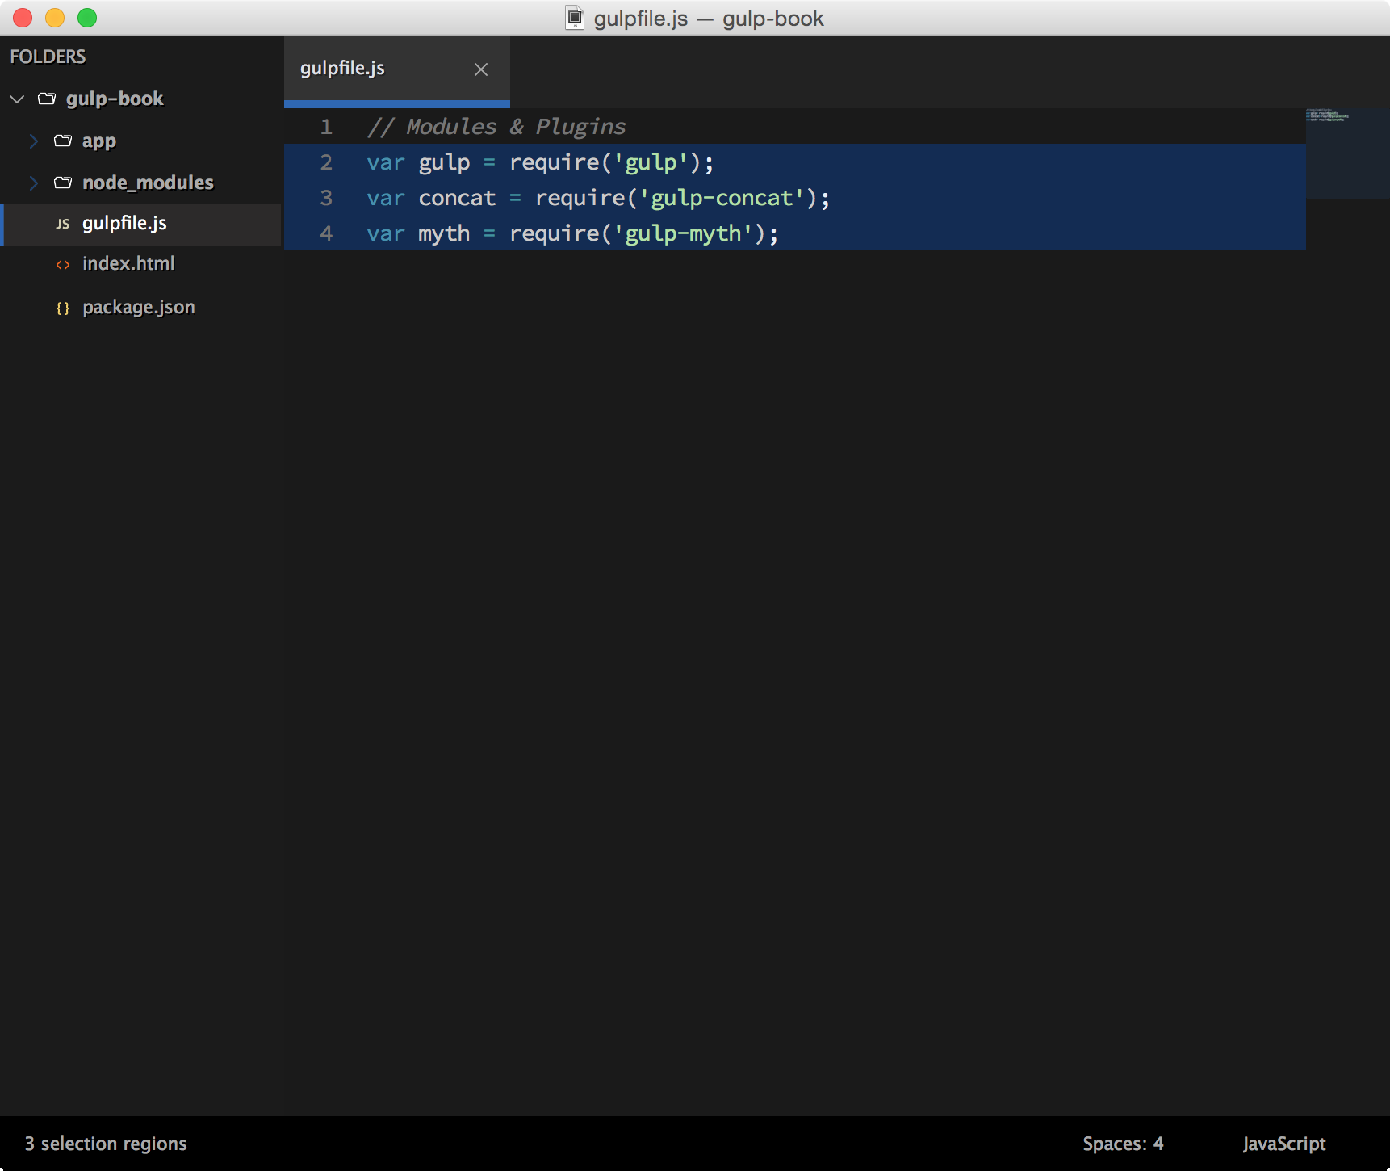Click line number 4 in the gutter
Image resolution: width=1390 pixels, height=1171 pixels.
pos(326,233)
